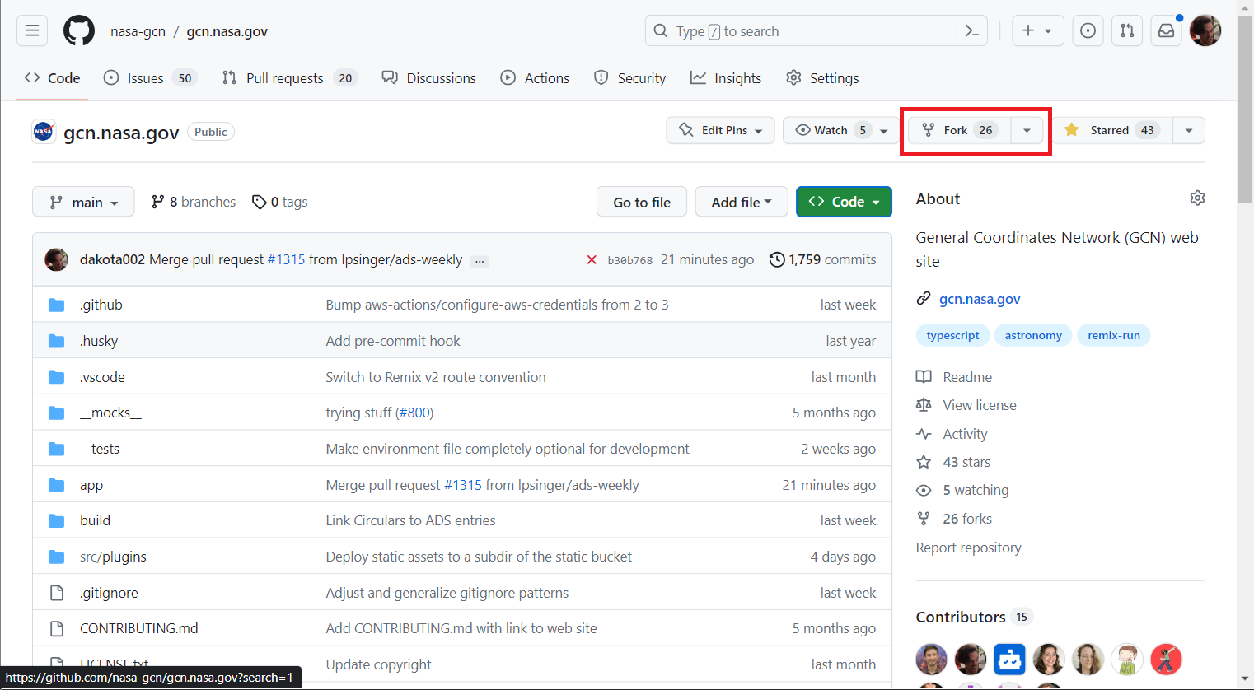Open About settings gear icon
This screenshot has width=1254, height=690.
click(x=1197, y=198)
